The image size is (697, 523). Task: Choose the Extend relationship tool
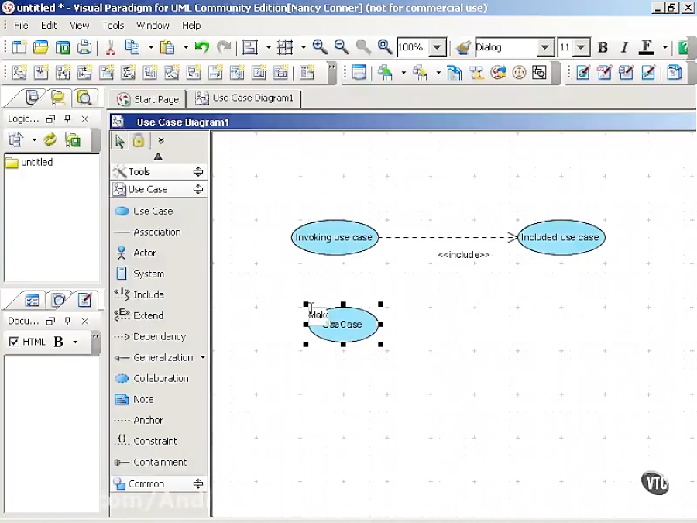pos(148,315)
